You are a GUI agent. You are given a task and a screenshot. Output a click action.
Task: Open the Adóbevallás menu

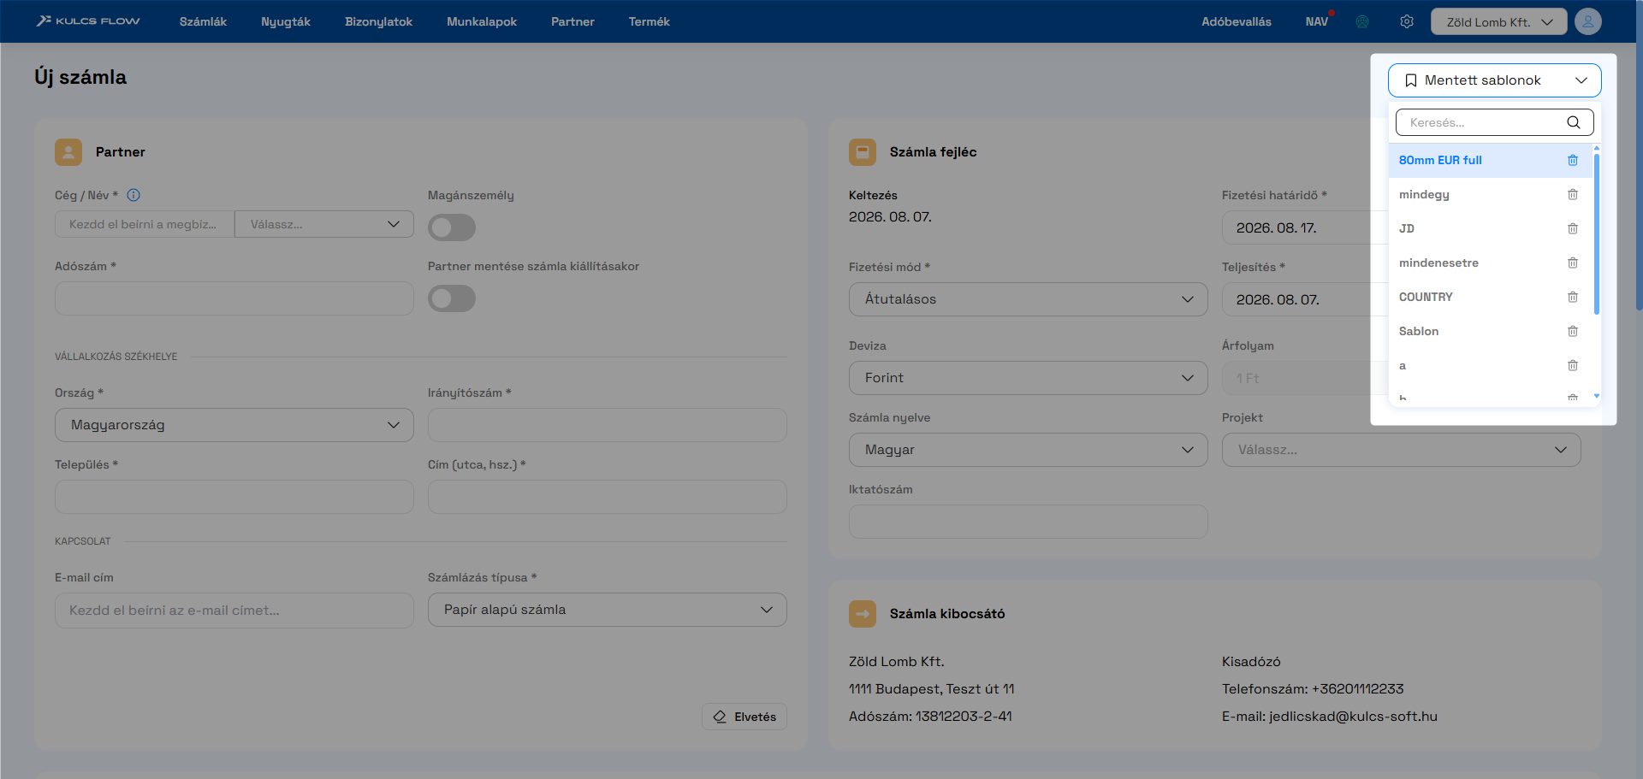1237,21
